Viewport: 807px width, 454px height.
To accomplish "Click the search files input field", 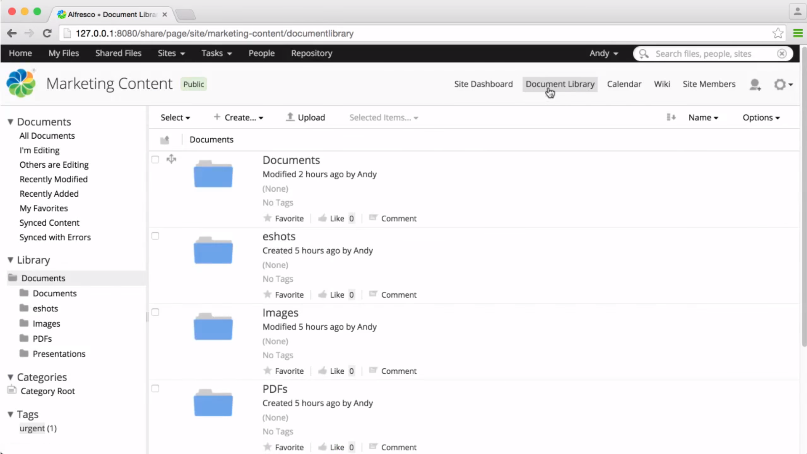I will [x=713, y=54].
